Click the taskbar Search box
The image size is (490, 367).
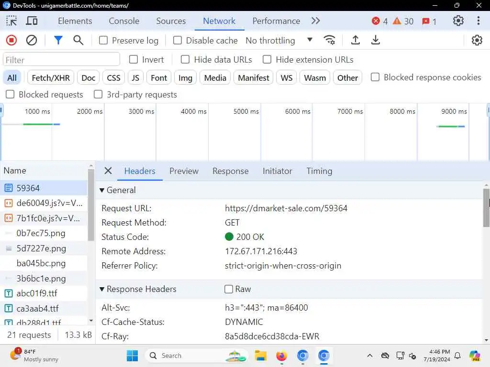pos(196,356)
